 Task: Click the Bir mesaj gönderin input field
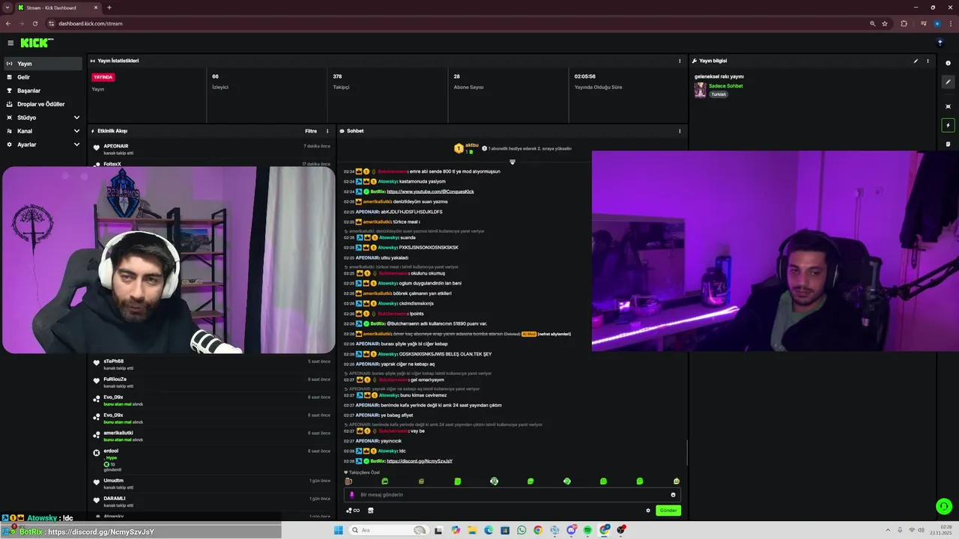[512, 495]
